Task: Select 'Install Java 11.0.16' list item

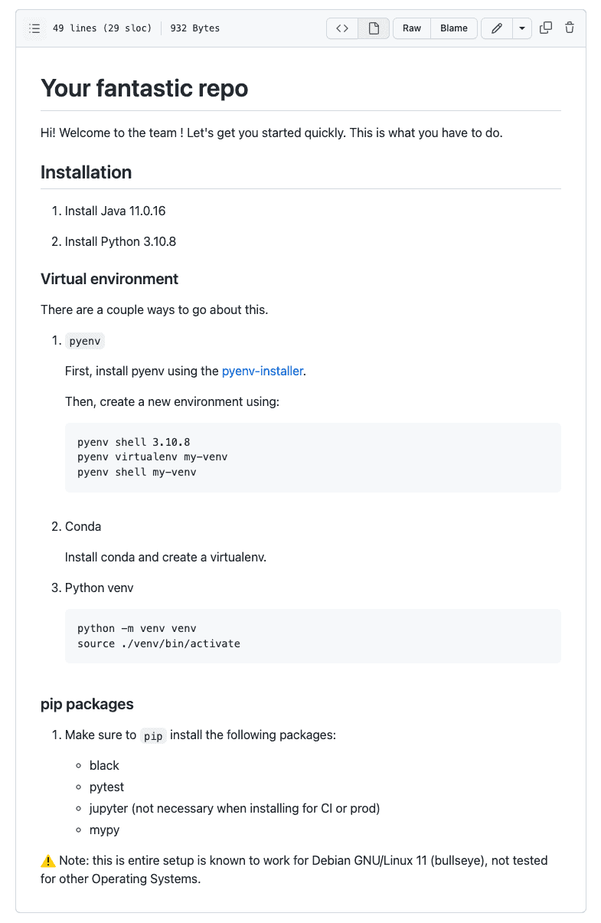Action: (116, 211)
